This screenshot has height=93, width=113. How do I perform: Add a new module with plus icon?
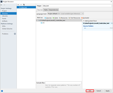pyautogui.click(x=18, y=5)
